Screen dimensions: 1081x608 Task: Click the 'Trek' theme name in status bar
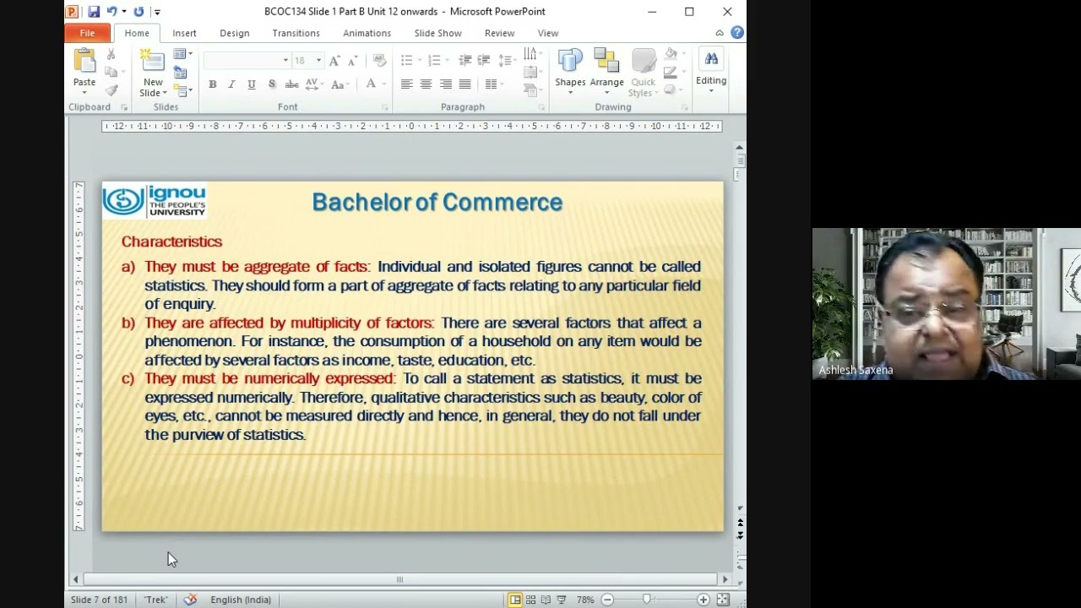[x=155, y=600]
